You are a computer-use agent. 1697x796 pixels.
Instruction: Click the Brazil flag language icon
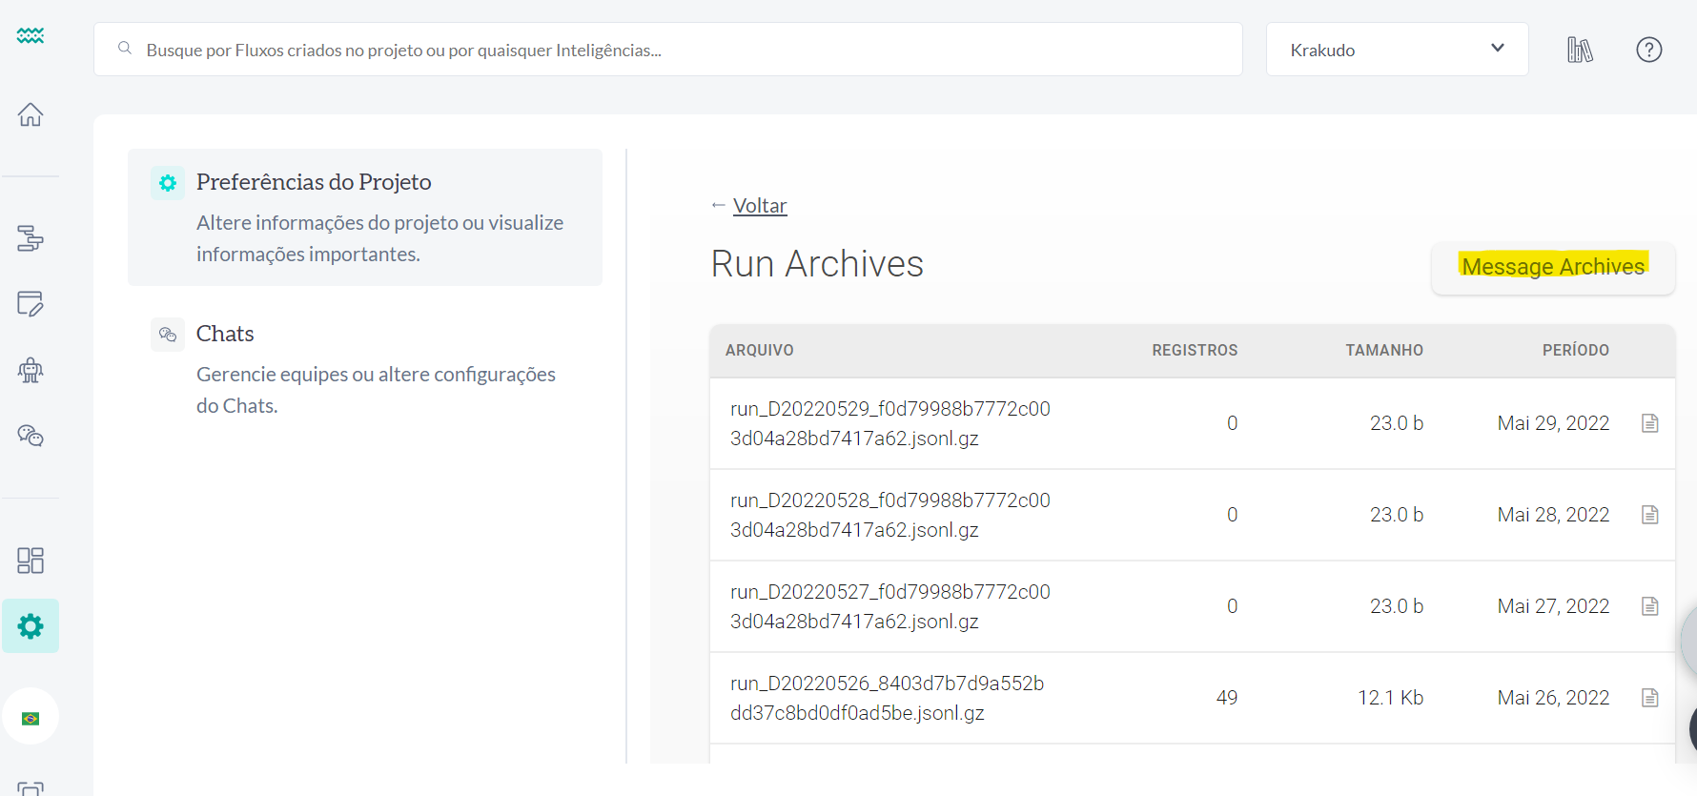[x=31, y=718]
